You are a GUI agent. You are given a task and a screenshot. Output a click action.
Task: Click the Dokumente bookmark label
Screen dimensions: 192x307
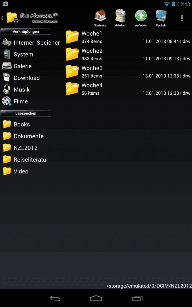29,136
